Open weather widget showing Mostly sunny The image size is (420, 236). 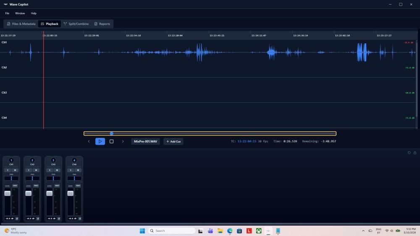pos(16,231)
